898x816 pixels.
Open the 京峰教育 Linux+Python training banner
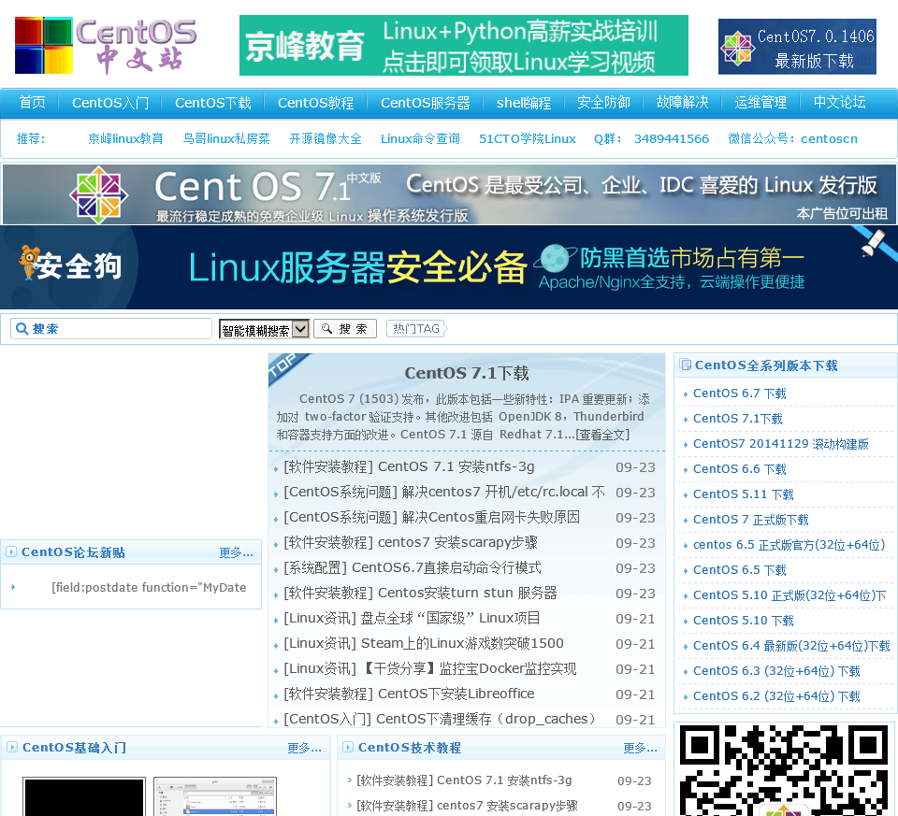[463, 45]
